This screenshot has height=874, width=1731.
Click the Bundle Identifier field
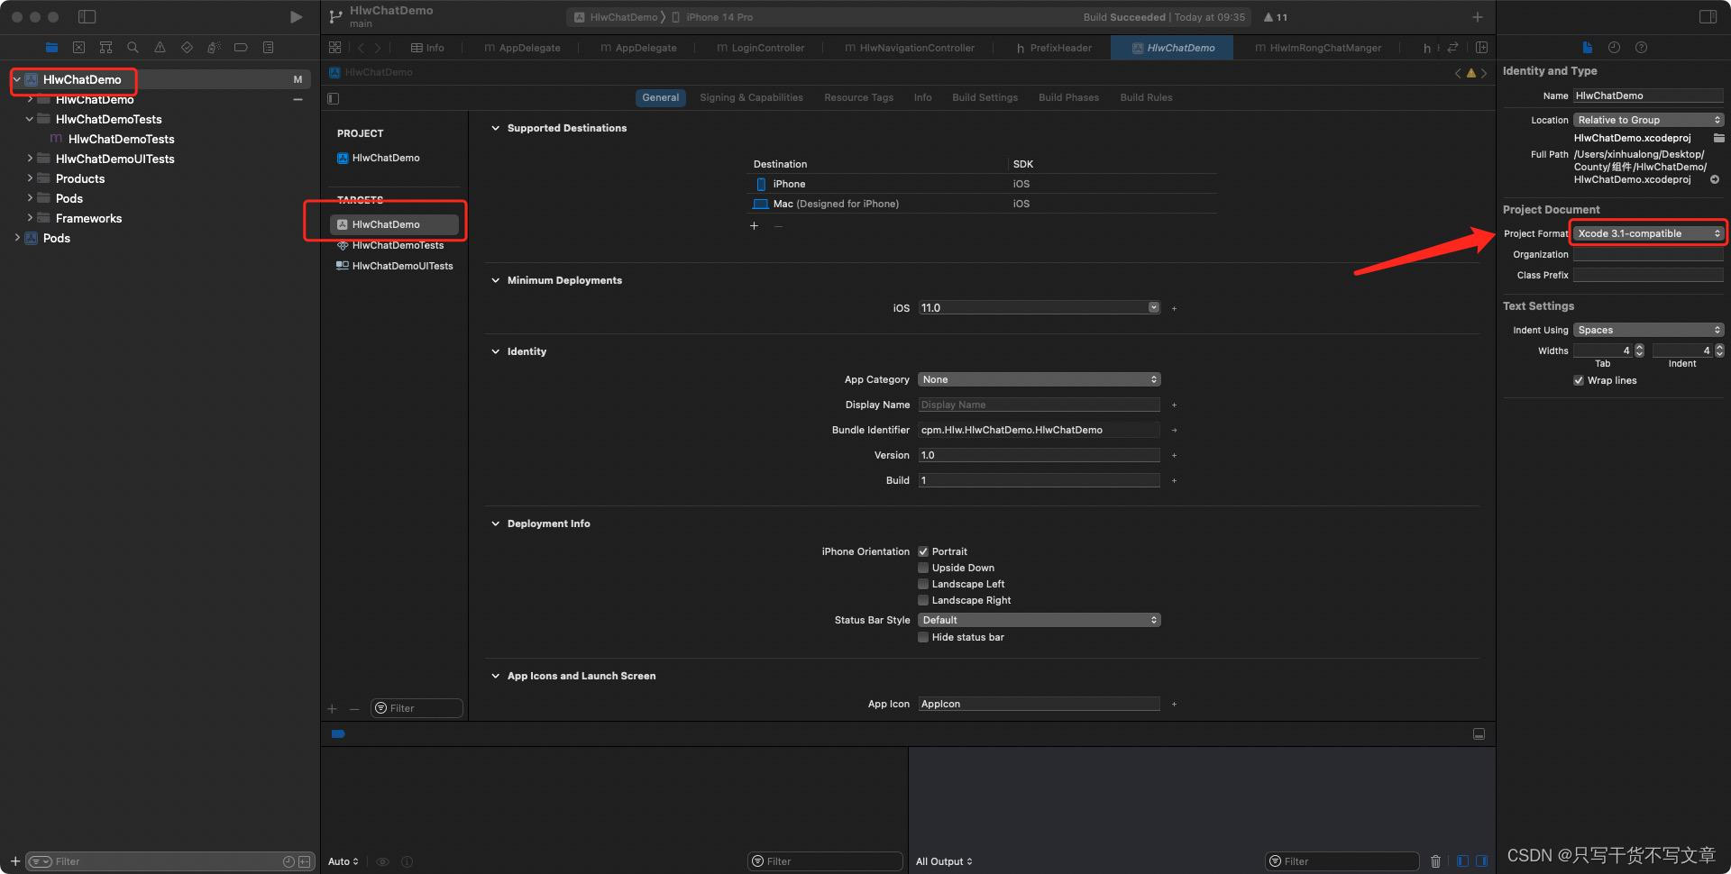pyautogui.click(x=1040, y=430)
